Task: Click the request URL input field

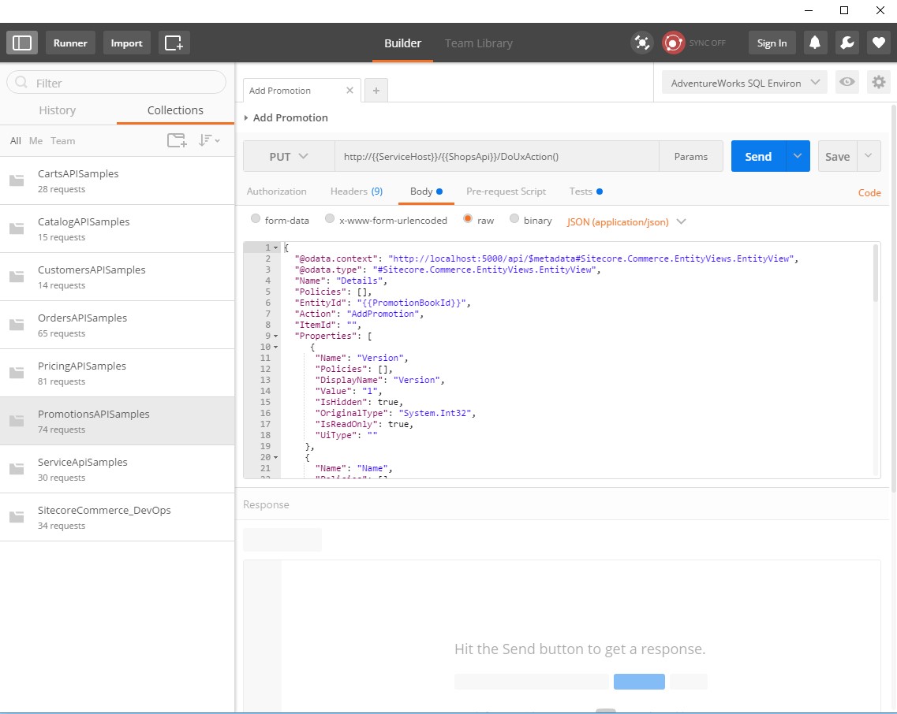Action: [496, 156]
